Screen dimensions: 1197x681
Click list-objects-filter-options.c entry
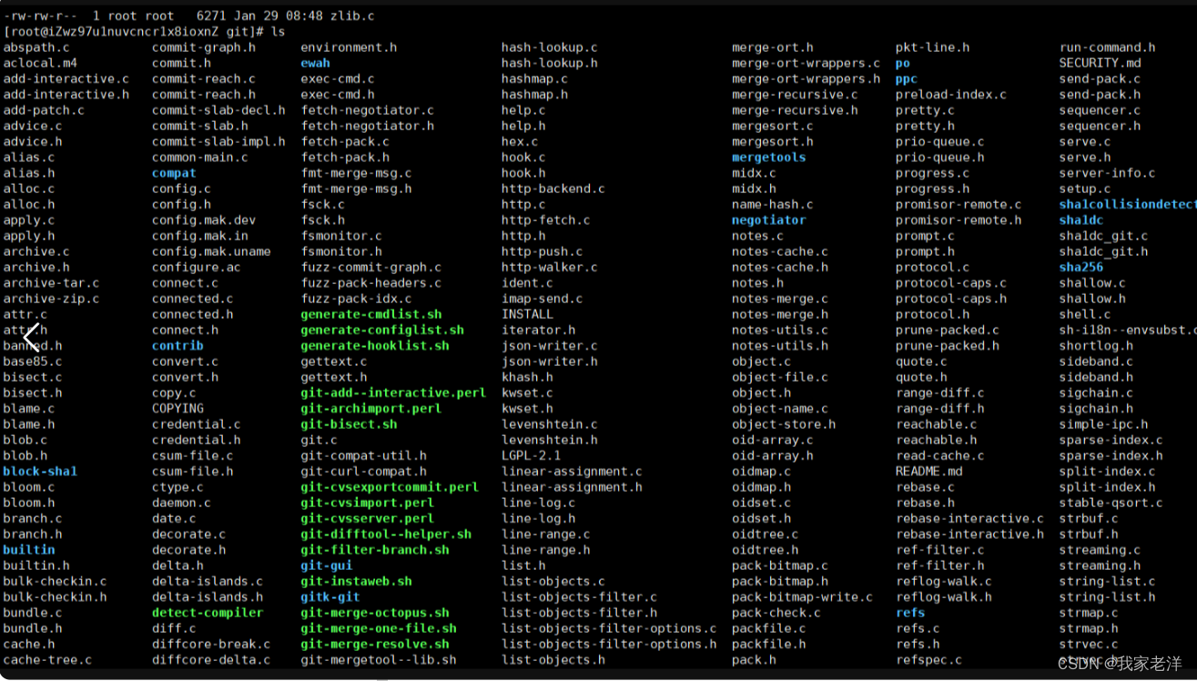pos(609,628)
